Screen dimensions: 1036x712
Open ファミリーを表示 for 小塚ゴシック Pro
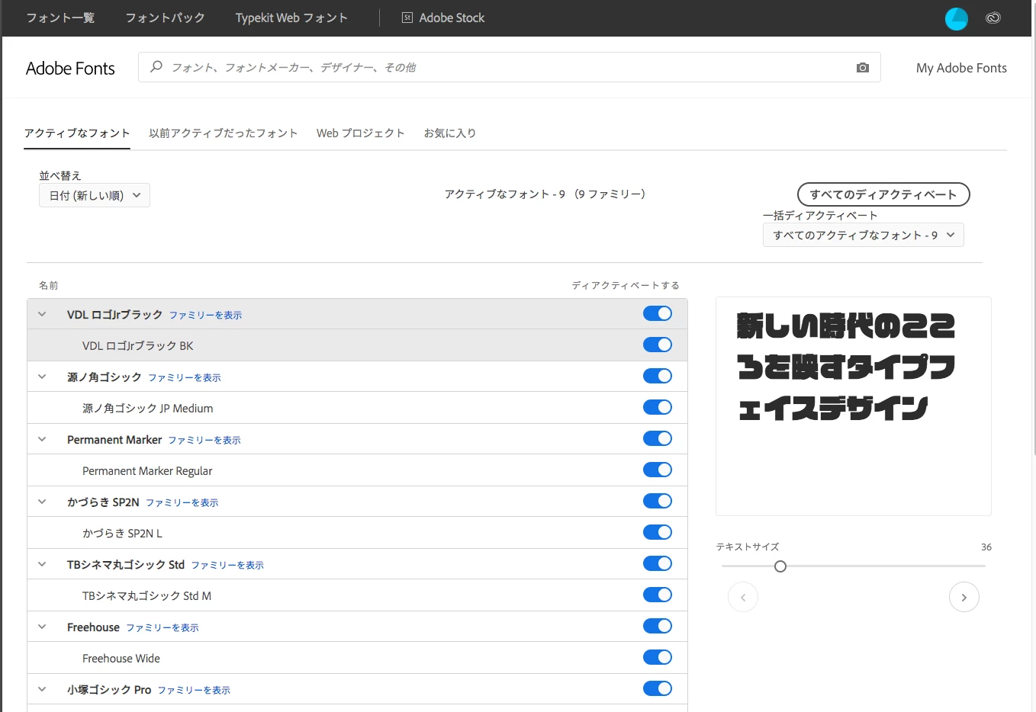(194, 690)
